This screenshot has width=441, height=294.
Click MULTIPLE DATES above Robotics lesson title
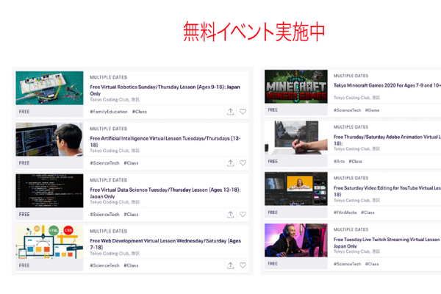pyautogui.click(x=109, y=77)
